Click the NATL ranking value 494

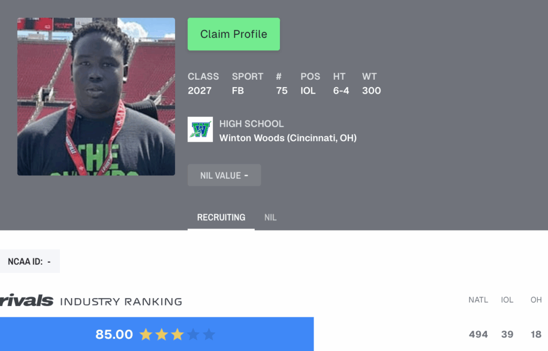pos(478,334)
